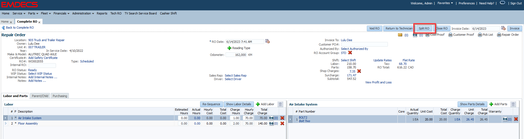Open the camera attachments icon beside Cost Proof
The width and height of the screenshot is (524, 139).
(x=415, y=35)
